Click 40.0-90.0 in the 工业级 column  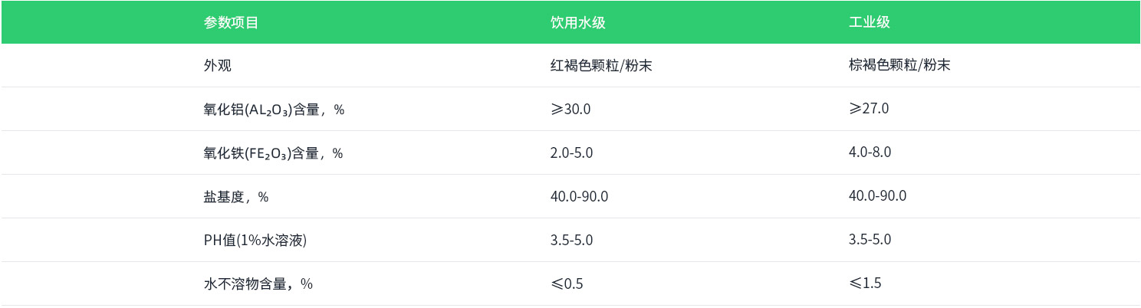tap(877, 196)
